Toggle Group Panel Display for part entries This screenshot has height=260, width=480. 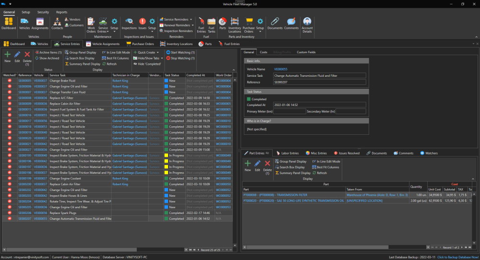tap(290, 162)
